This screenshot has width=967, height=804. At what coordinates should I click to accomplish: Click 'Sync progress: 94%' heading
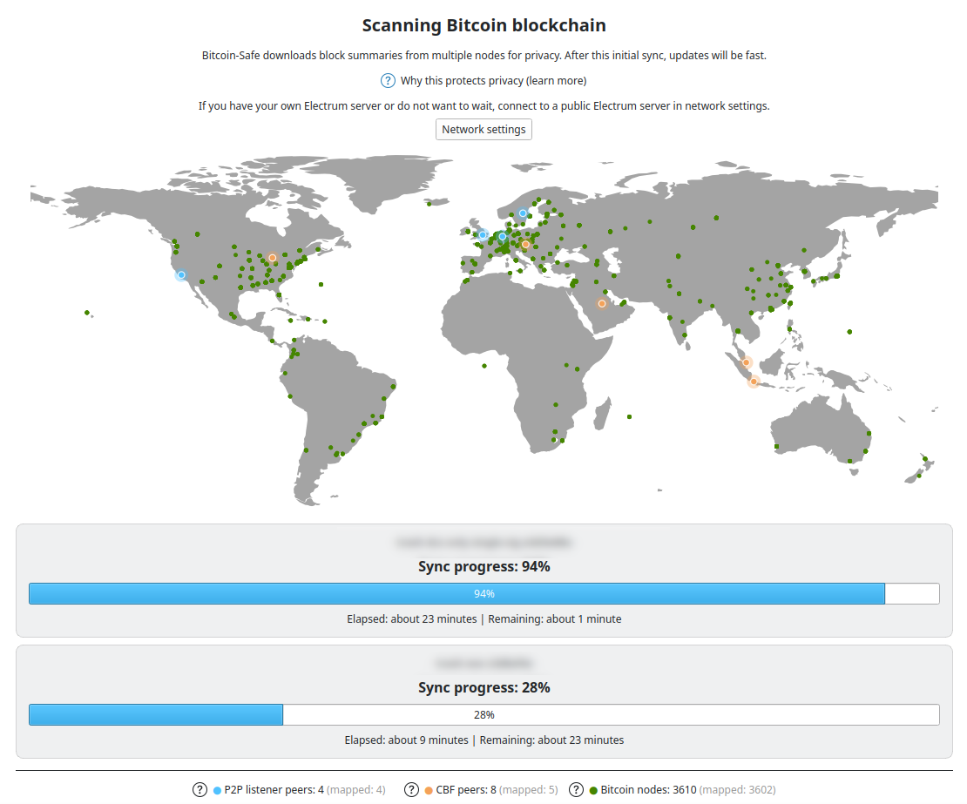pos(484,566)
